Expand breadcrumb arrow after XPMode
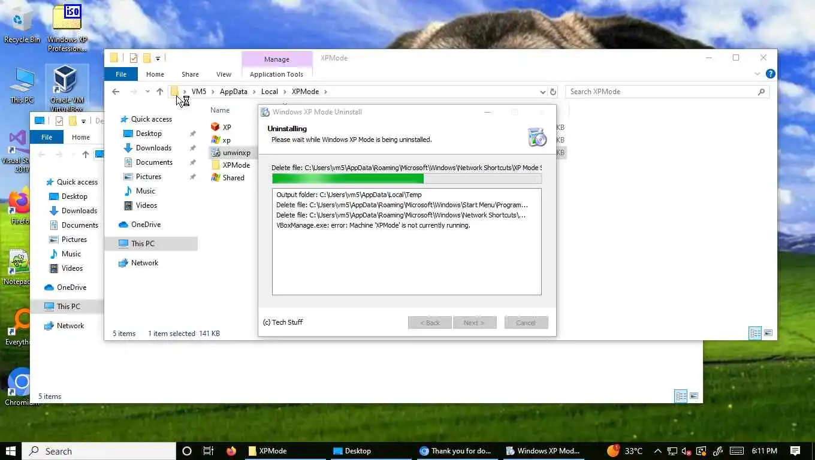815x460 pixels. click(325, 92)
